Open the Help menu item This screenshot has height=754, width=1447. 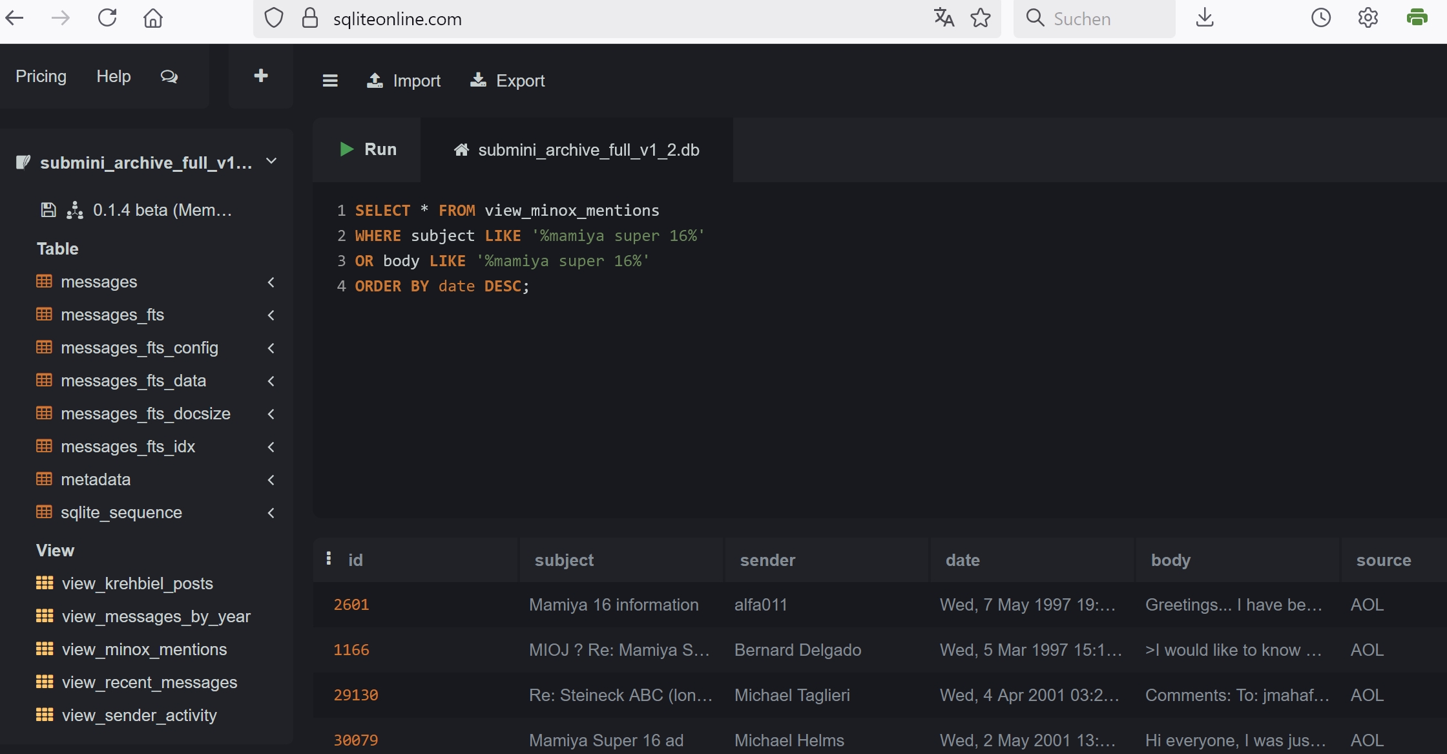pyautogui.click(x=114, y=76)
